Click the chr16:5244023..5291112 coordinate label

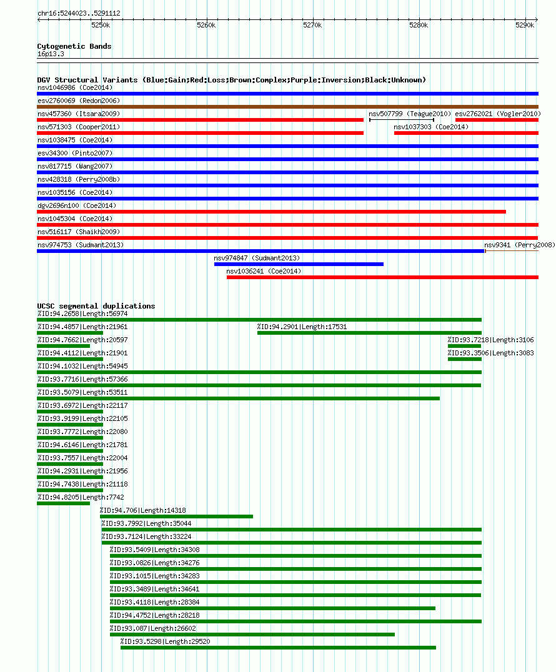coord(79,13)
